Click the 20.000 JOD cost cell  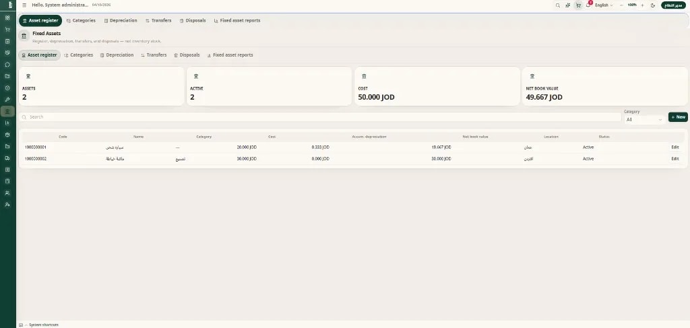[x=247, y=147]
